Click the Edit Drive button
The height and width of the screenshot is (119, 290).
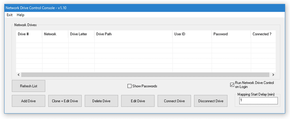pos(138,101)
